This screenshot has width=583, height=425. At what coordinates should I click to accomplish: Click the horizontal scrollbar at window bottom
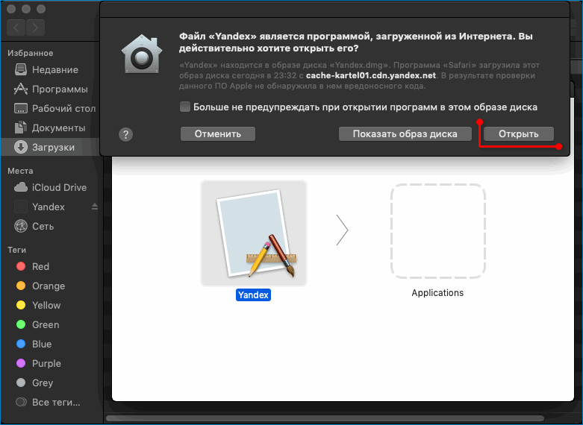325,419
